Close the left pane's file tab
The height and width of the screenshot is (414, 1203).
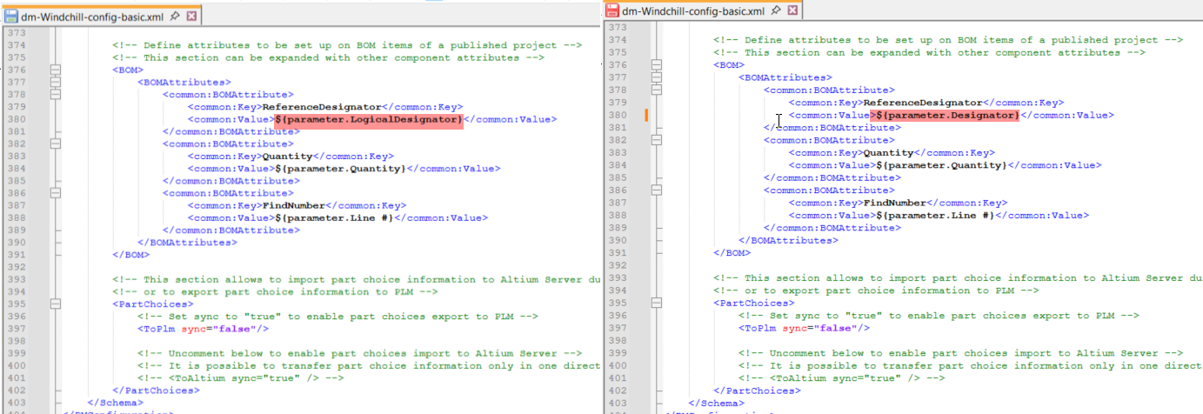click(x=191, y=16)
